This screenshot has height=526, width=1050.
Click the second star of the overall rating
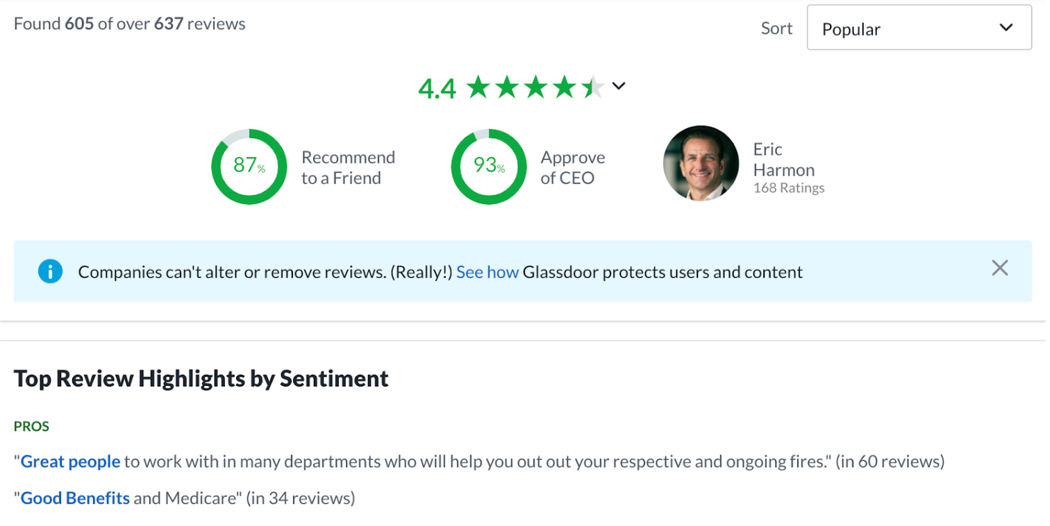(x=507, y=86)
